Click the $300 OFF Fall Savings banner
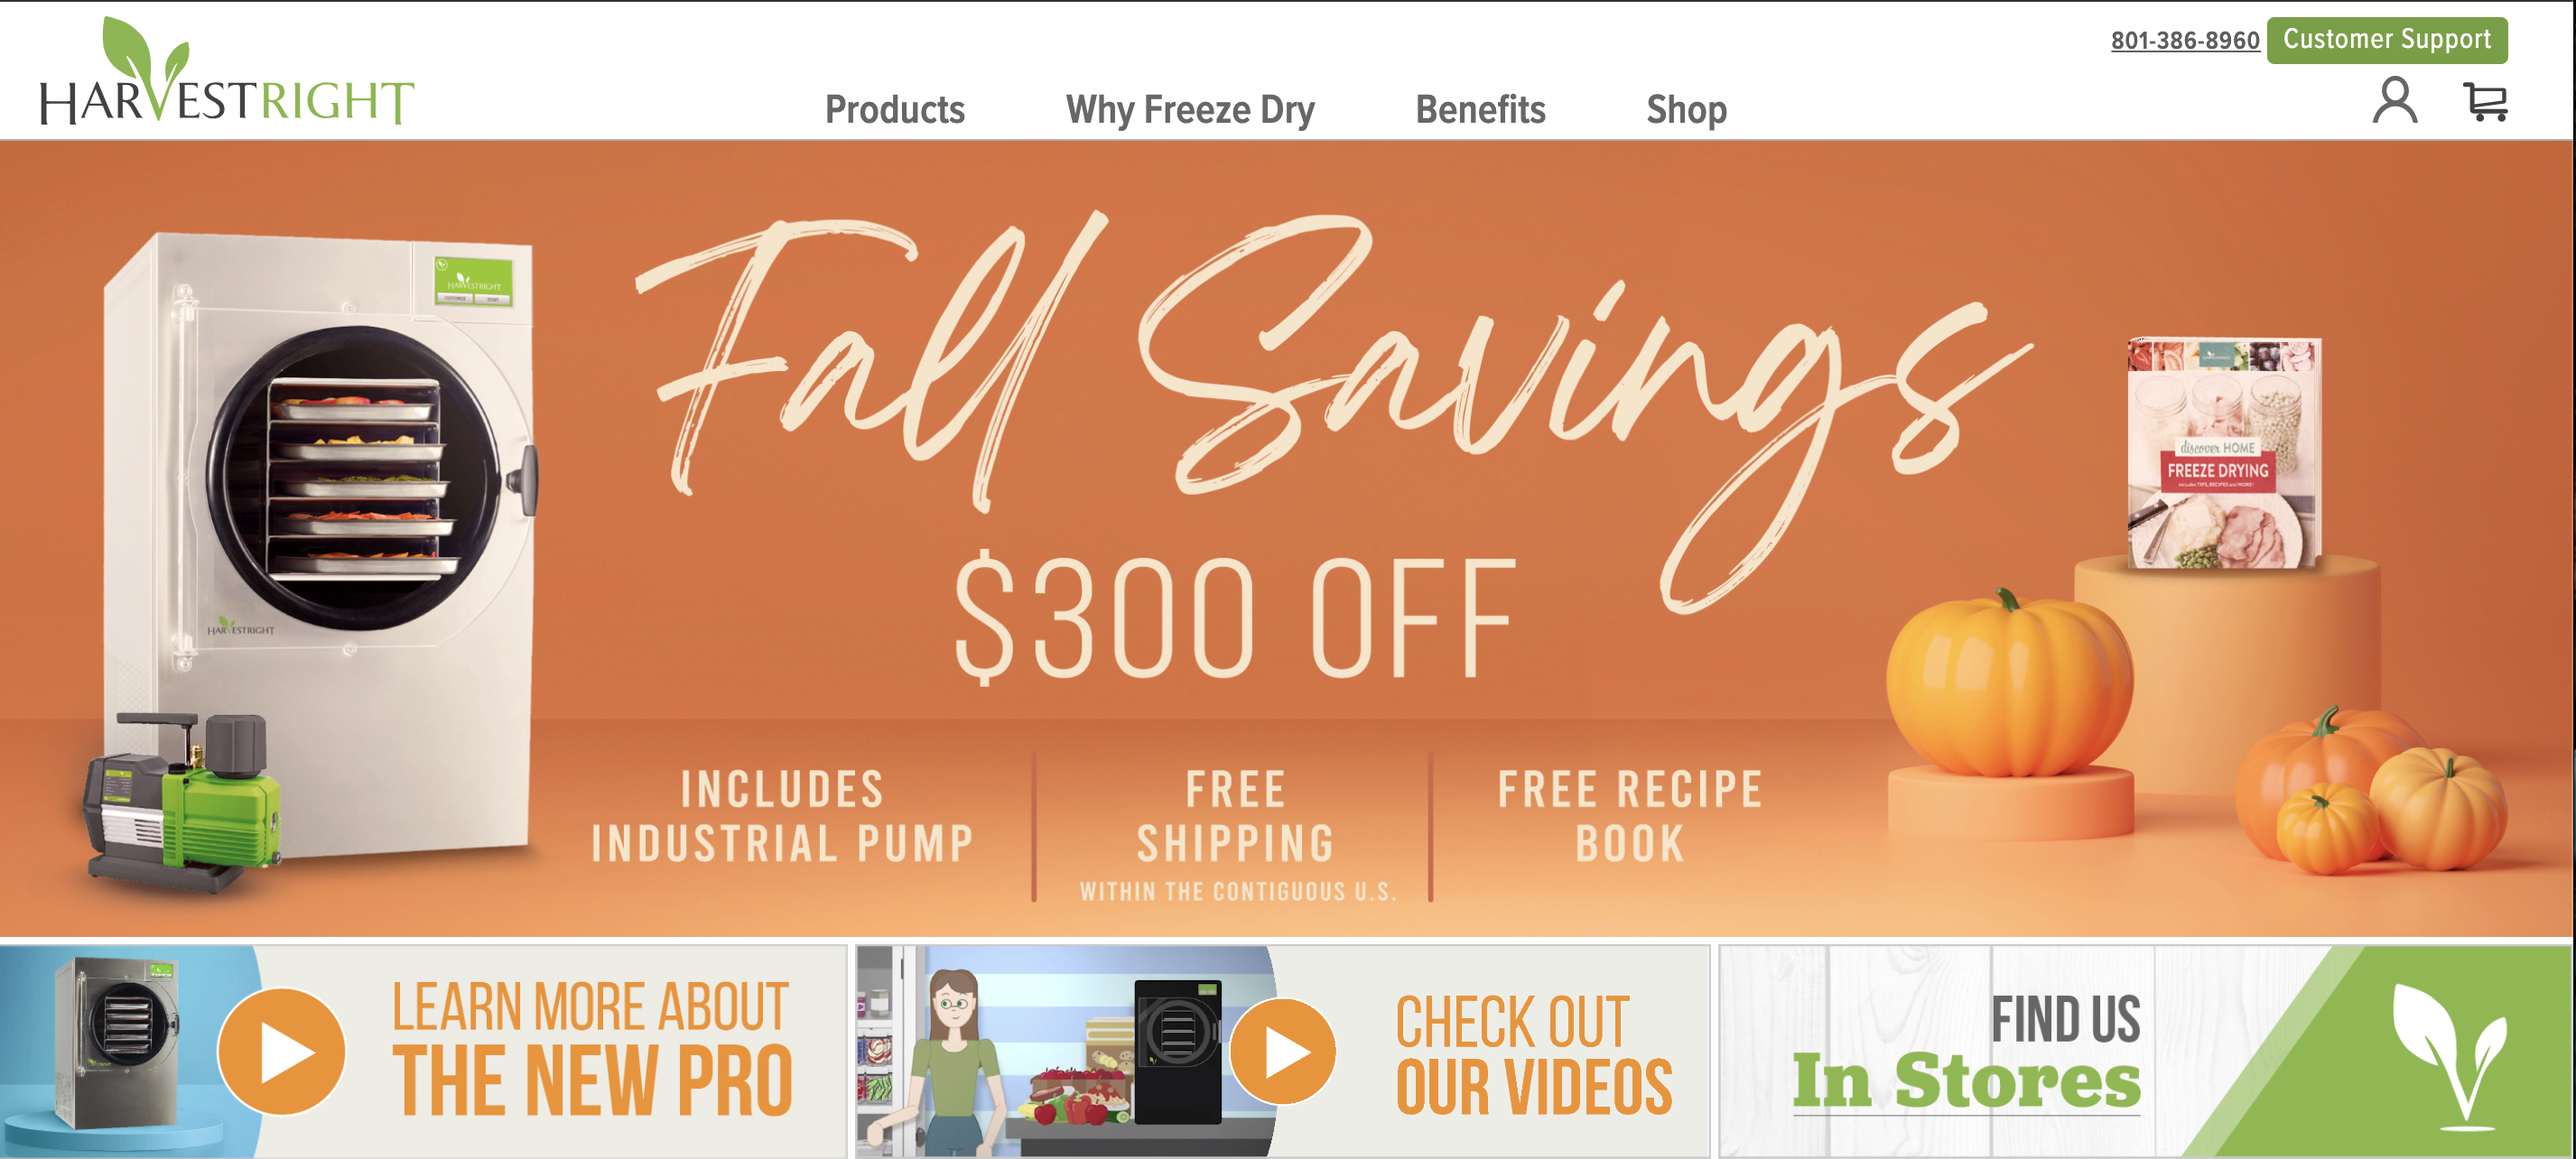2576x1159 pixels. pyautogui.click(x=1286, y=539)
